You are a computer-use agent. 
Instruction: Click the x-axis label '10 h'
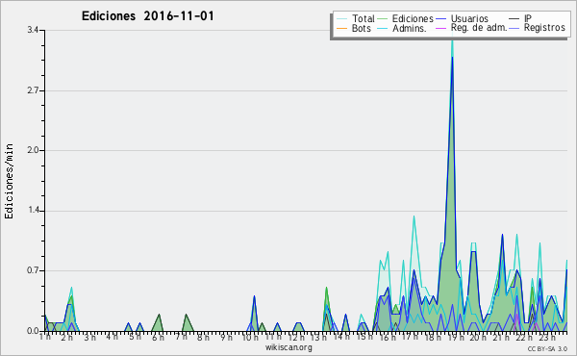(250, 337)
